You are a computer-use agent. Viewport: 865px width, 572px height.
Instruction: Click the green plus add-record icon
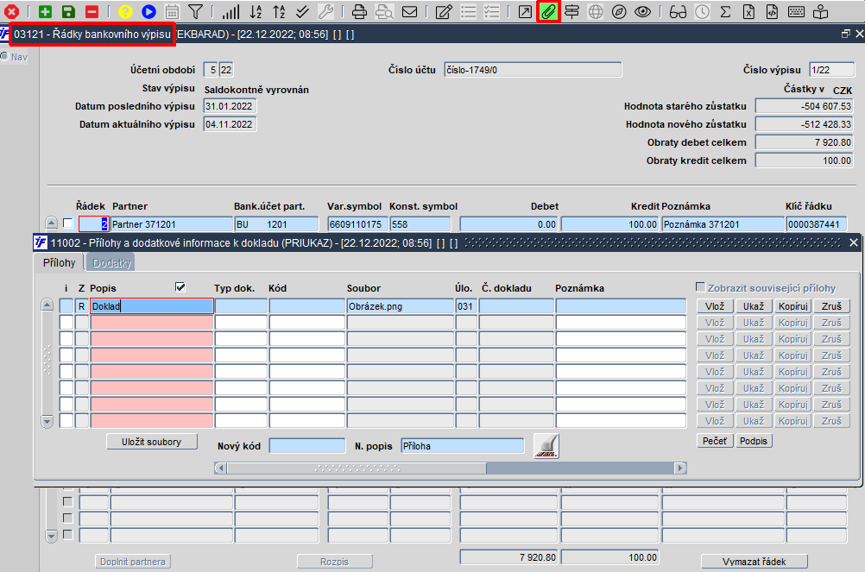coord(45,11)
